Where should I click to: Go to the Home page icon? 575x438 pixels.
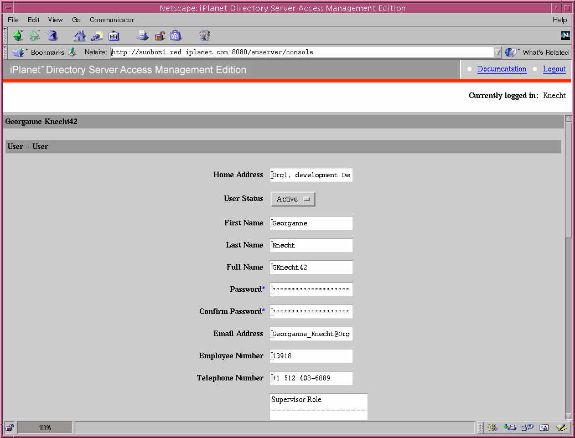click(x=80, y=35)
